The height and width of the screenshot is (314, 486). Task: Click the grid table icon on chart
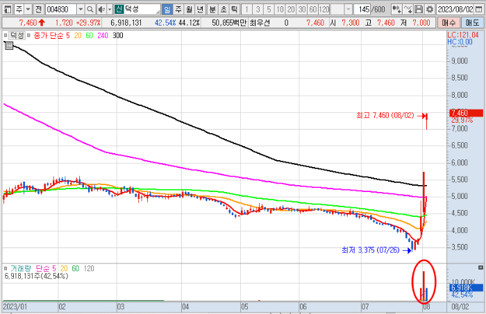tap(9, 46)
